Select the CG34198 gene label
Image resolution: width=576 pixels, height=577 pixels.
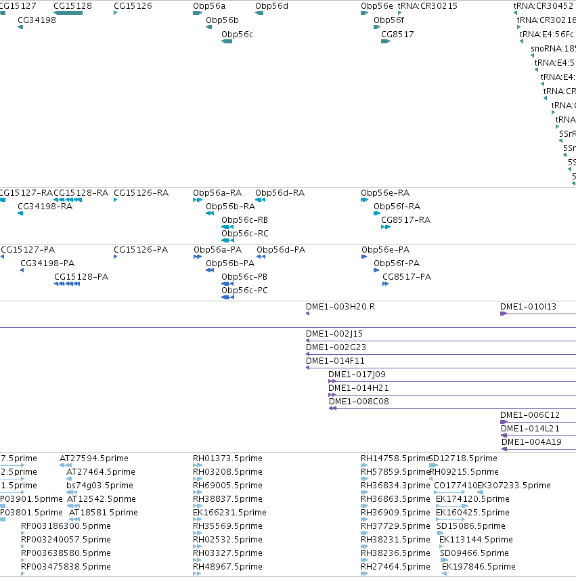click(x=37, y=20)
